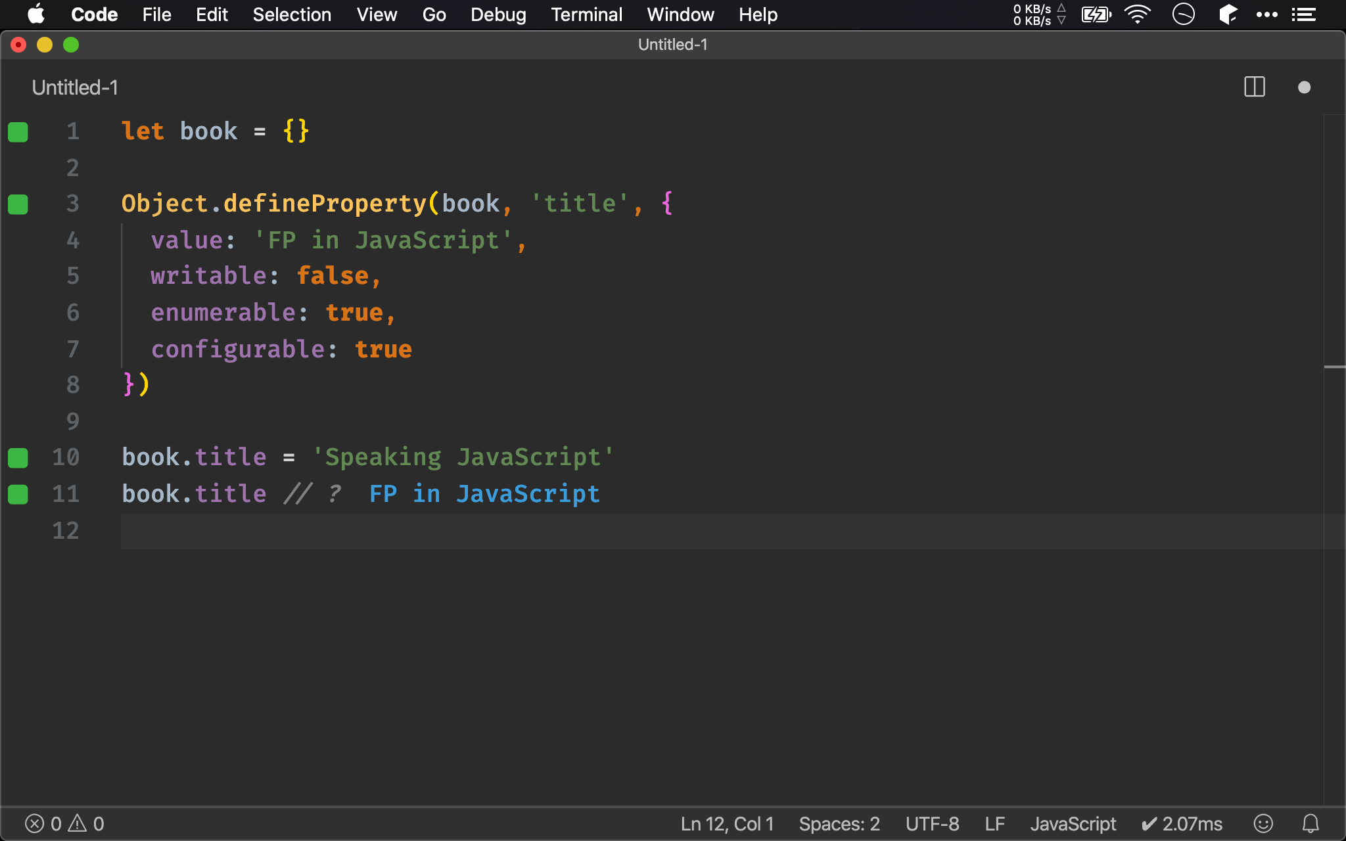Viewport: 1346px width, 841px height.
Task: Click errors and warnings status indicator
Action: pyautogui.click(x=64, y=823)
